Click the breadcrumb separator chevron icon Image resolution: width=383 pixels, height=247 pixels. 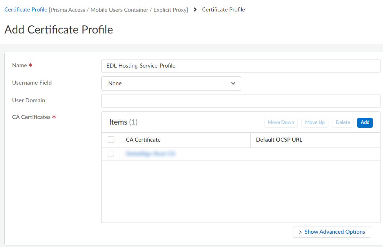point(195,10)
